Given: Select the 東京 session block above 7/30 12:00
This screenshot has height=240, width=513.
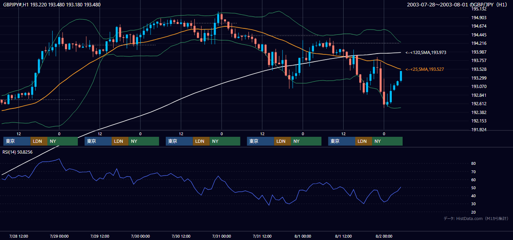Looking at the screenshot, I should (x=179, y=141).
